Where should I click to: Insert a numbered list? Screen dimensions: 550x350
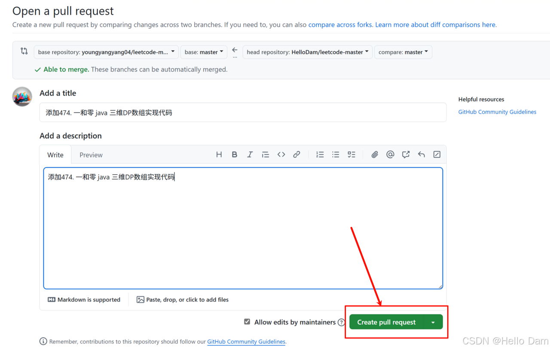point(320,154)
